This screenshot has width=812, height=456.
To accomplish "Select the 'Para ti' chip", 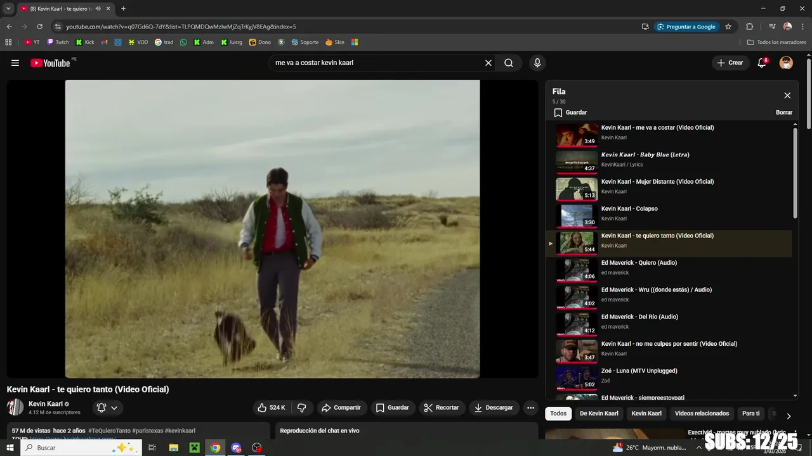I will coord(750,414).
